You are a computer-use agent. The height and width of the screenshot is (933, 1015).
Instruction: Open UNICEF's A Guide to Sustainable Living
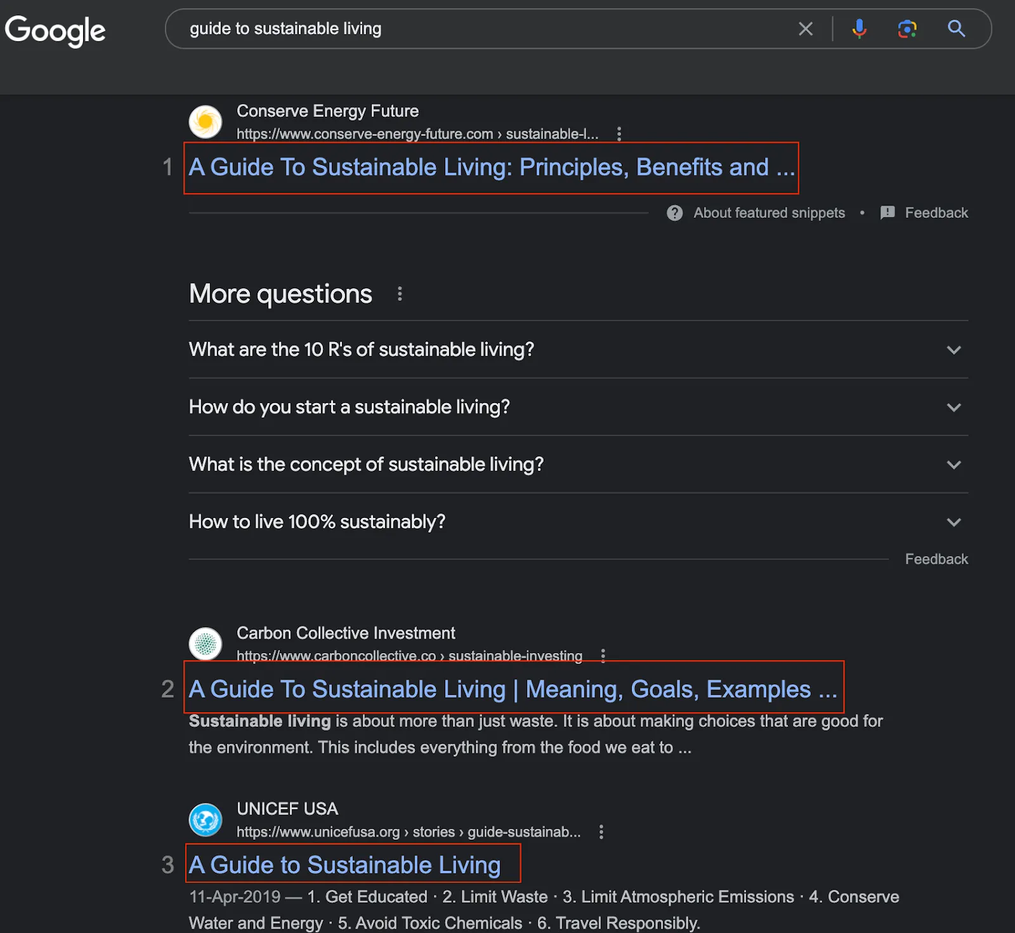(344, 865)
